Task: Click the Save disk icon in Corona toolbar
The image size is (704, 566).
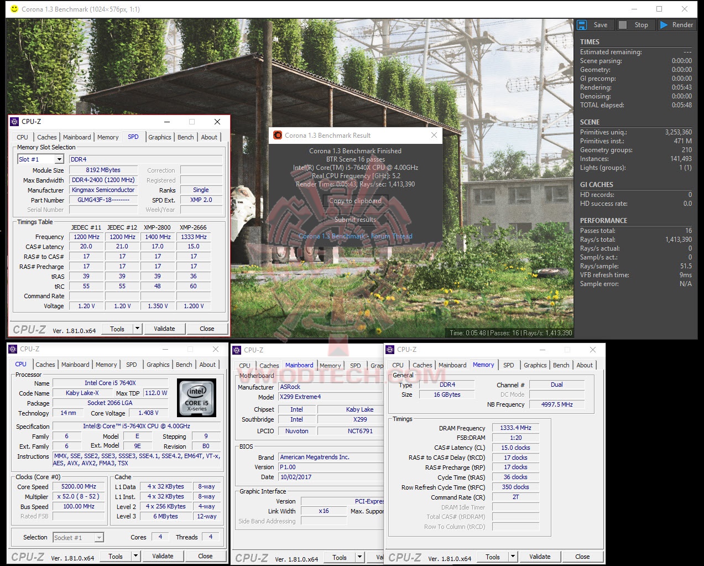Action: point(582,25)
